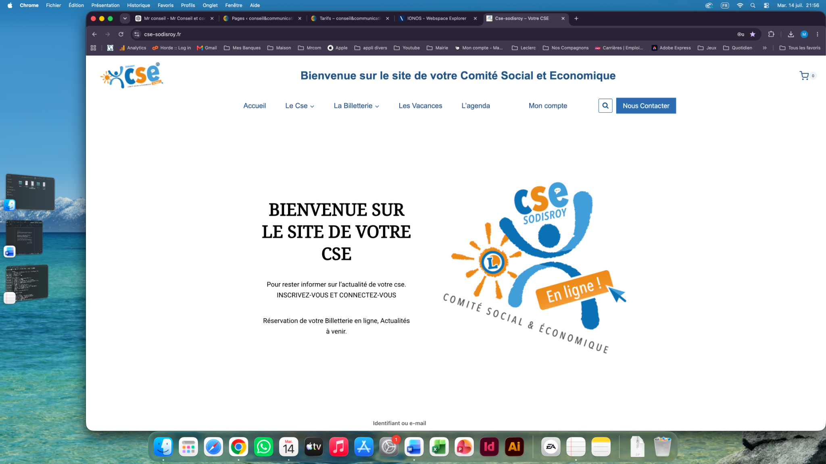The height and width of the screenshot is (464, 826).
Task: Open Safari from the Dock
Action: [x=213, y=447]
